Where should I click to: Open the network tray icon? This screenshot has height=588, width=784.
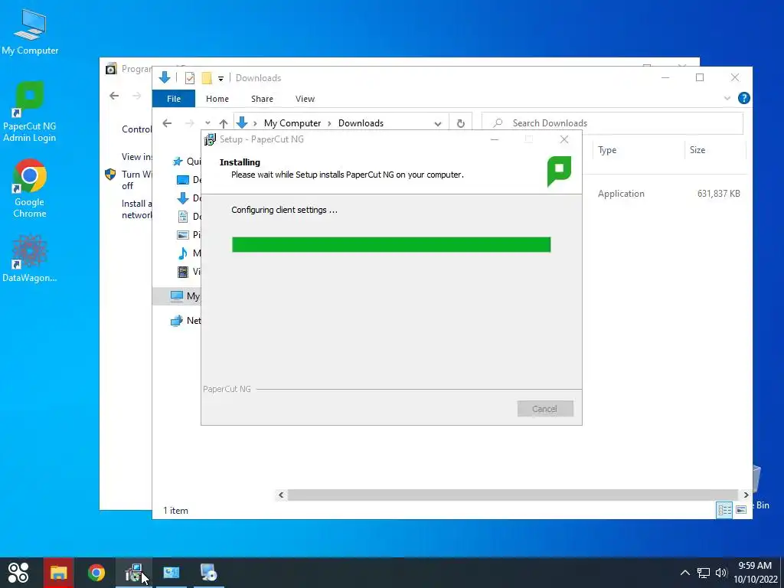pos(704,573)
